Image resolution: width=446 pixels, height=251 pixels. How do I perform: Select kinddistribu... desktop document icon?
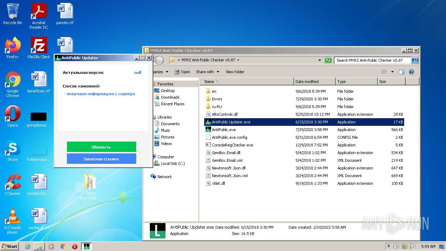(x=39, y=185)
